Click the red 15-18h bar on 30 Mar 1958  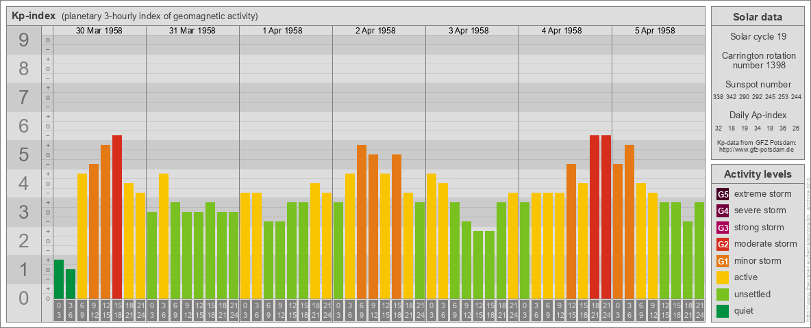117,217
